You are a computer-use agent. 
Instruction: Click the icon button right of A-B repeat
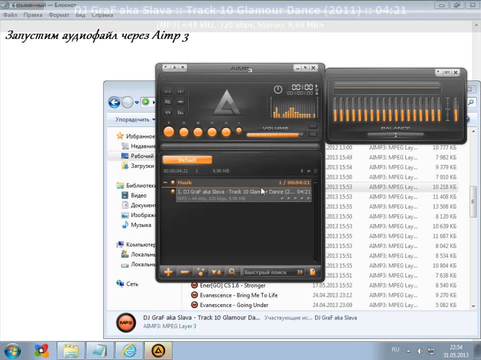coord(180,91)
